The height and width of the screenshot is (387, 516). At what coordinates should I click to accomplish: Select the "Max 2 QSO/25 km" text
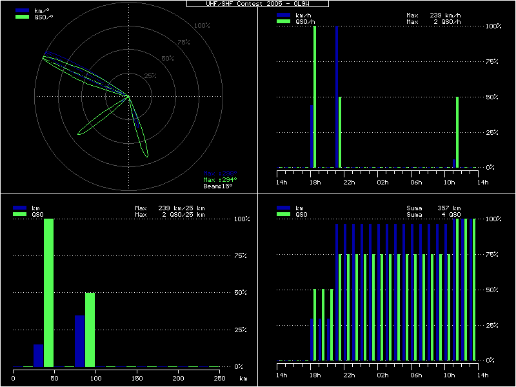170,215
